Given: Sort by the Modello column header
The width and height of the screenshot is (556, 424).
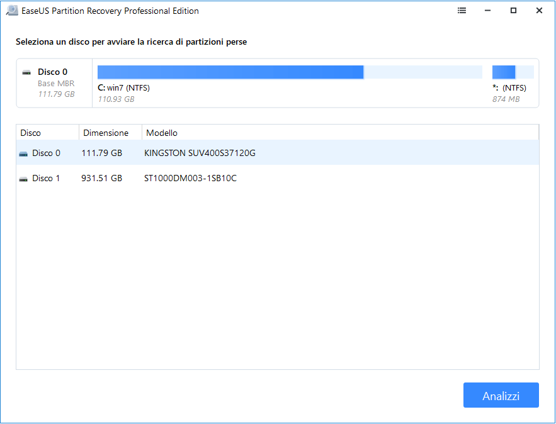Looking at the screenshot, I should tap(340, 133).
